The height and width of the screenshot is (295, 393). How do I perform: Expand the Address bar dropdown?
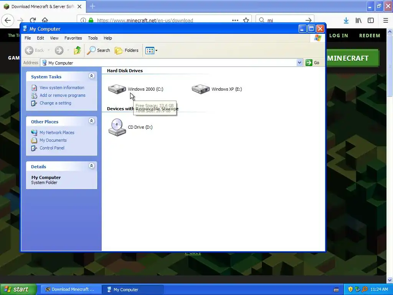point(299,63)
